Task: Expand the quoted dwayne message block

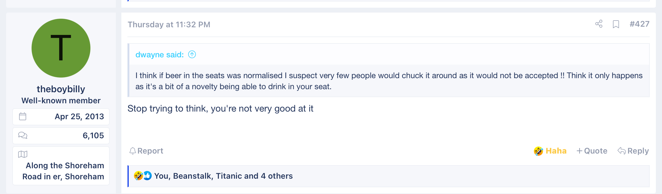Action: point(389,81)
